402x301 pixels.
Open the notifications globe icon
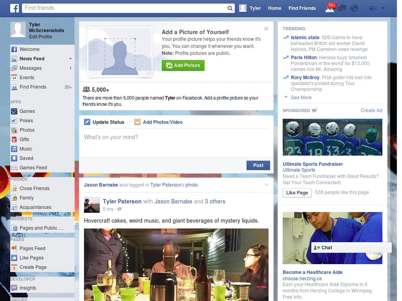(x=354, y=9)
